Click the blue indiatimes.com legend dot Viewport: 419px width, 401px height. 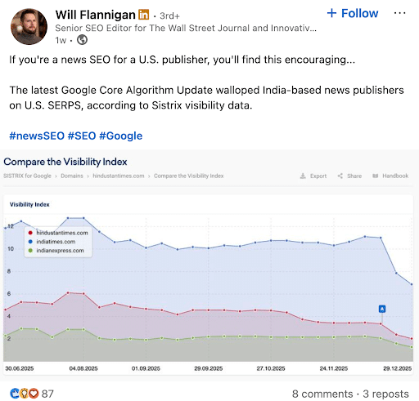pos(30,242)
